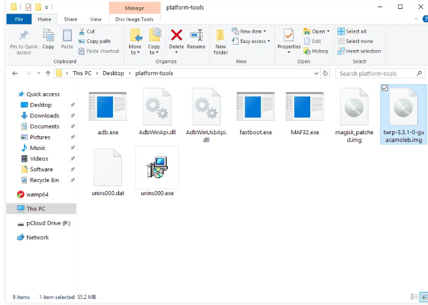Switch to the View tab
This screenshot has width=428, height=305.
(x=96, y=19)
